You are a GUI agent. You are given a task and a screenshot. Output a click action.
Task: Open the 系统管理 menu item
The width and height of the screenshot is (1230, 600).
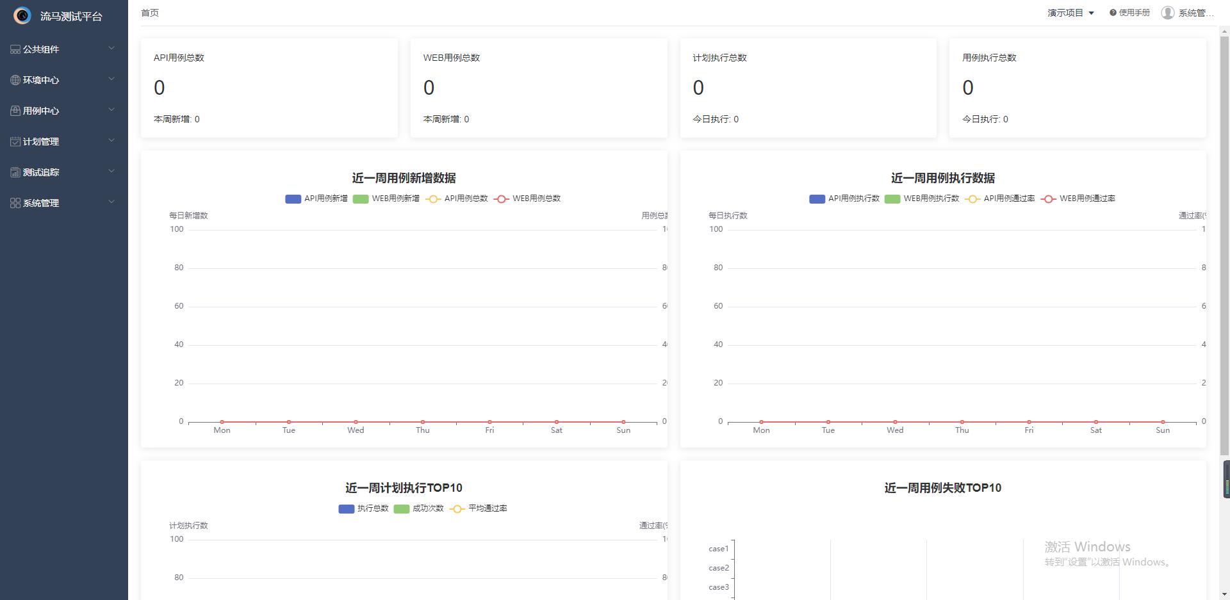click(x=64, y=203)
